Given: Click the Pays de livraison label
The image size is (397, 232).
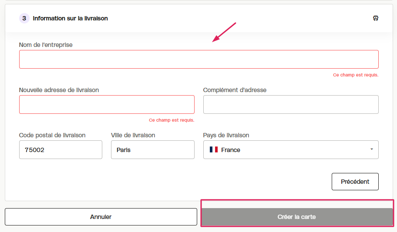Looking at the screenshot, I should 226,135.
